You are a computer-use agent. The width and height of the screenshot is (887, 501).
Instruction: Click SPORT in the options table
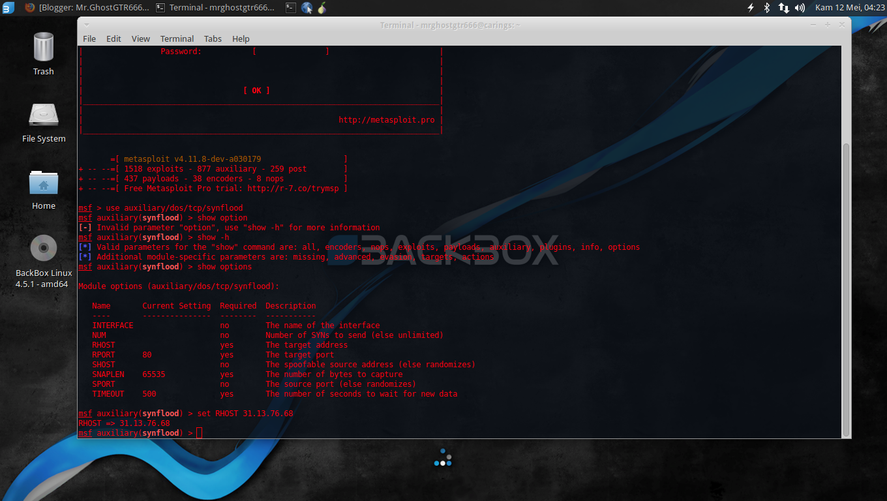click(103, 384)
